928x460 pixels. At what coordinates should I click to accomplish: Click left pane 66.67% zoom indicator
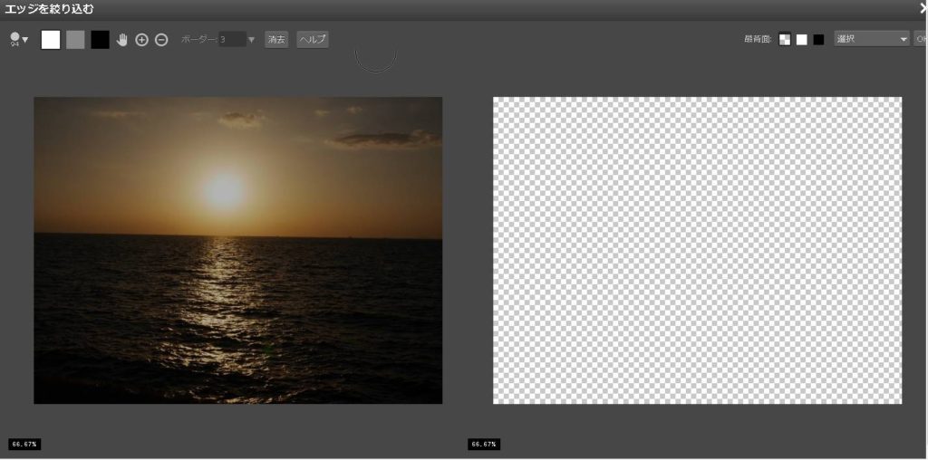tap(24, 445)
